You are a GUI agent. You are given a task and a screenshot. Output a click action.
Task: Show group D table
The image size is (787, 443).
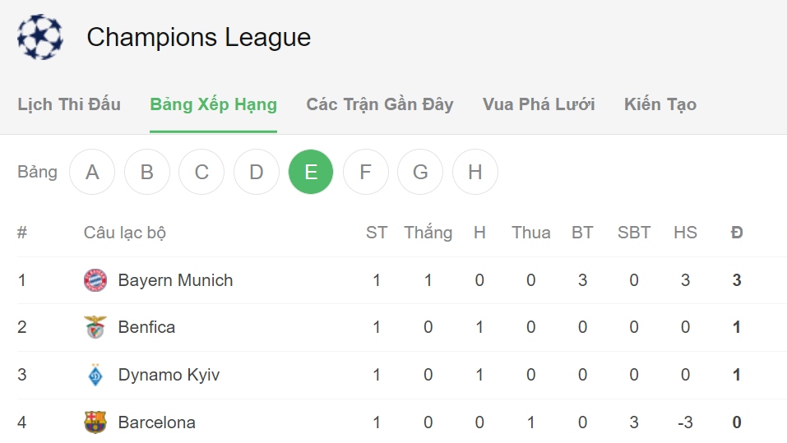257,172
